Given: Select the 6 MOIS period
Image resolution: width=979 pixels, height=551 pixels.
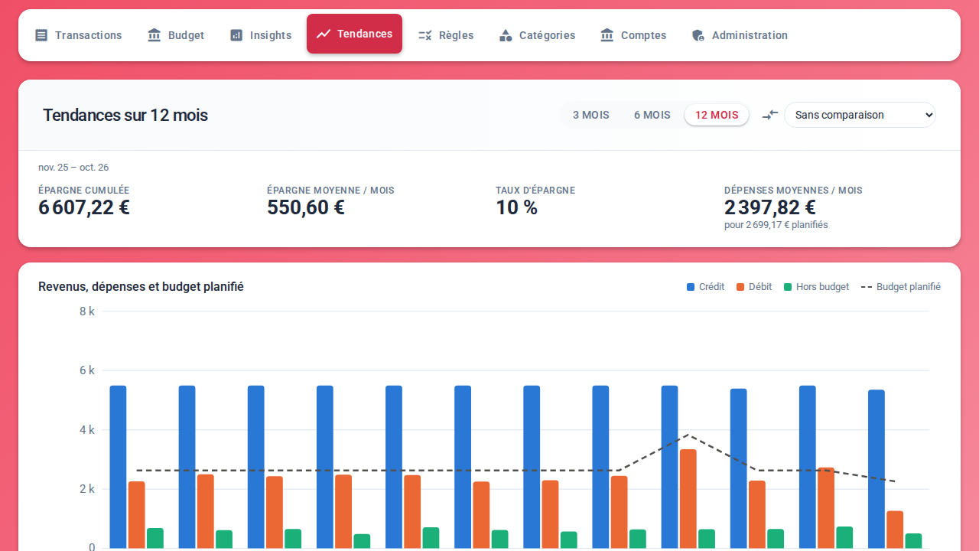Looking at the screenshot, I should point(652,115).
